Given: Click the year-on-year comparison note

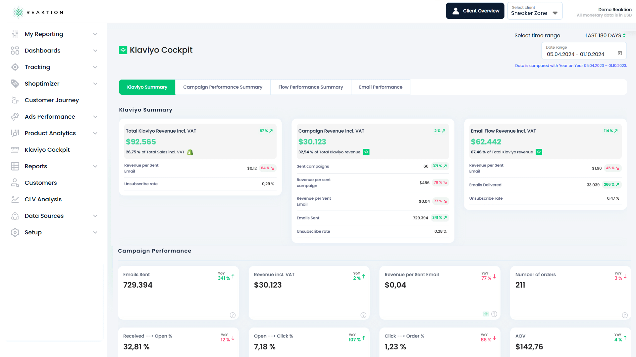Looking at the screenshot, I should (571, 65).
